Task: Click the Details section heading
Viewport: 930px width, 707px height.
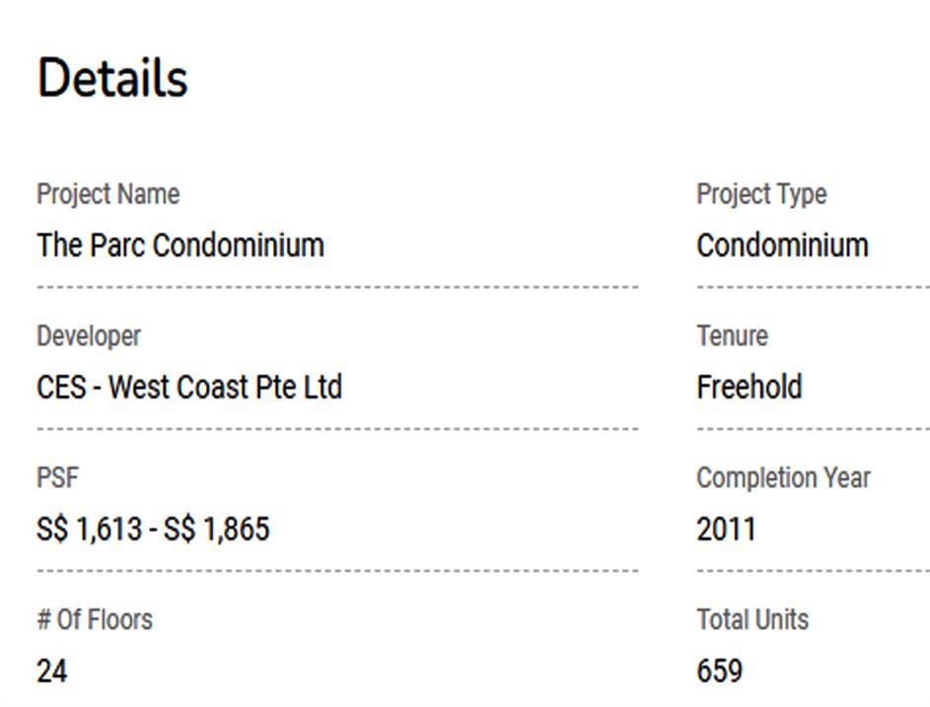Action: coord(112,78)
